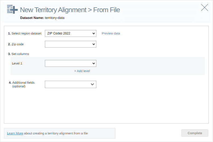The image size is (213, 142).
Task: Click the "Level 1" row label
Action: tap(17, 63)
